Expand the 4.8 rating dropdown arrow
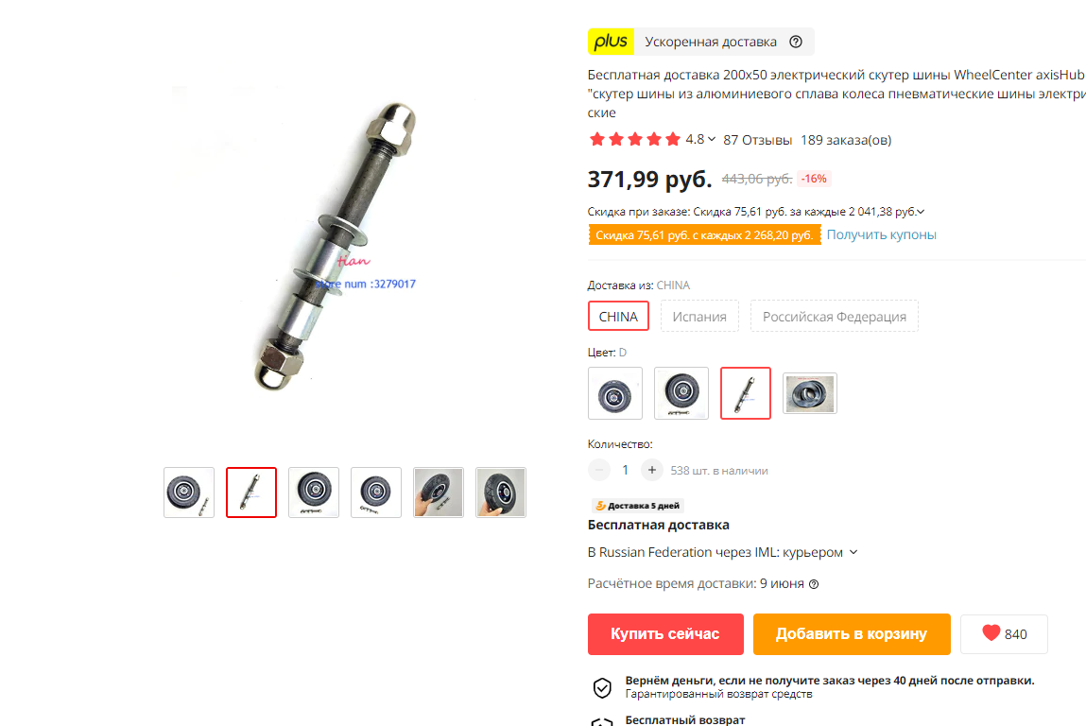This screenshot has width=1086, height=726. 712,139
